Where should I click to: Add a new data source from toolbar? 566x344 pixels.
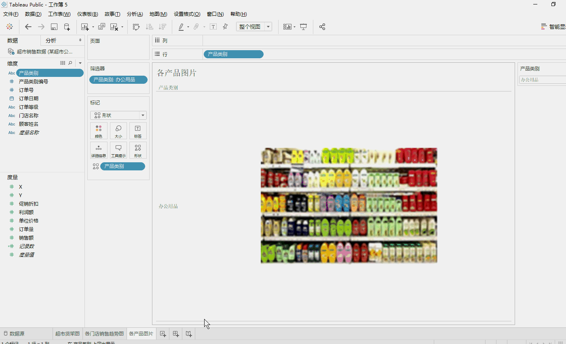[x=67, y=27]
